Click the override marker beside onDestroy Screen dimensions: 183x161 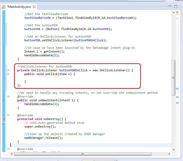4,119
